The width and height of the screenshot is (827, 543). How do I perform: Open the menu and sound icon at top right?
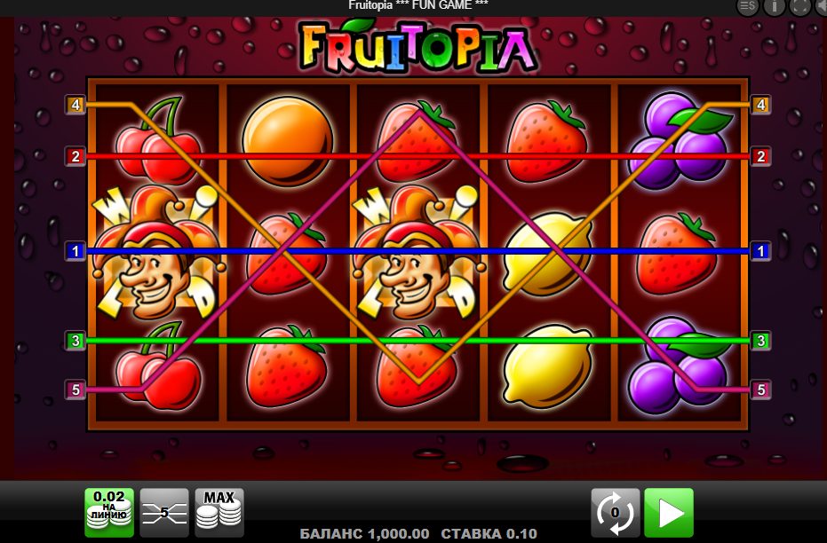[x=747, y=6]
